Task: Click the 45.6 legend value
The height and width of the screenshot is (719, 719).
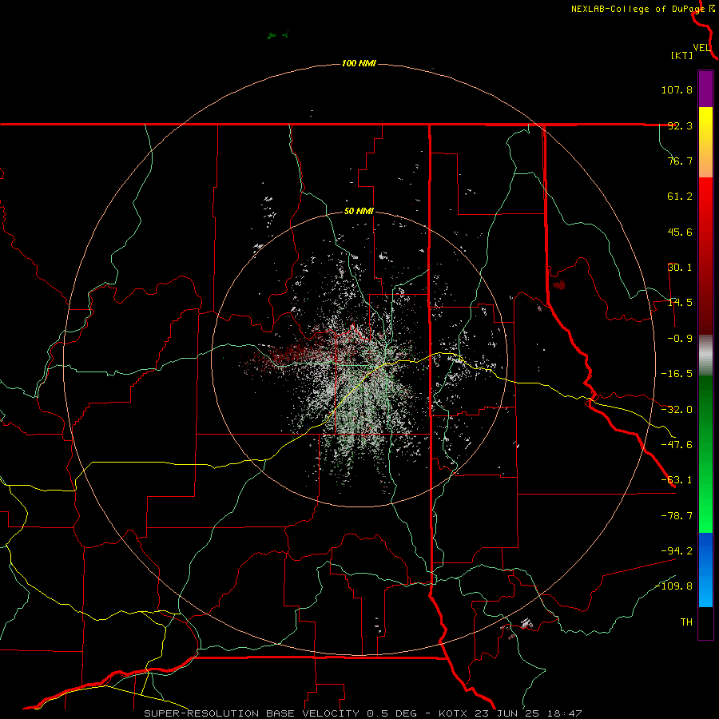Action: coord(680,232)
